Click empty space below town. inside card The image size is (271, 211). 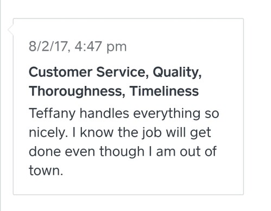[x=128, y=186]
